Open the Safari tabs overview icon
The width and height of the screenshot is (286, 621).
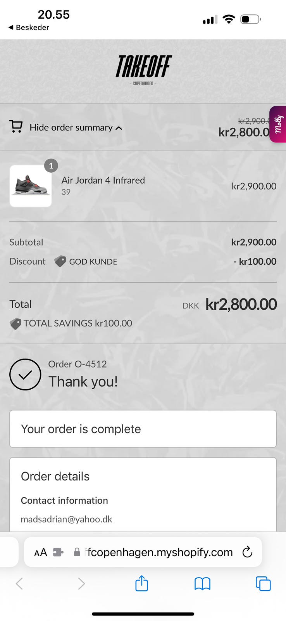(x=263, y=583)
